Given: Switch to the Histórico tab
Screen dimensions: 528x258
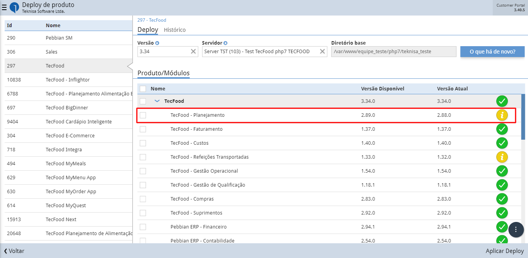Looking at the screenshot, I should [x=175, y=30].
